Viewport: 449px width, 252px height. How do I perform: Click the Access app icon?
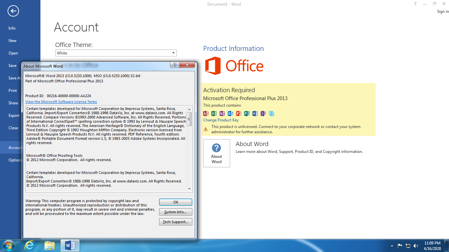tap(206, 114)
